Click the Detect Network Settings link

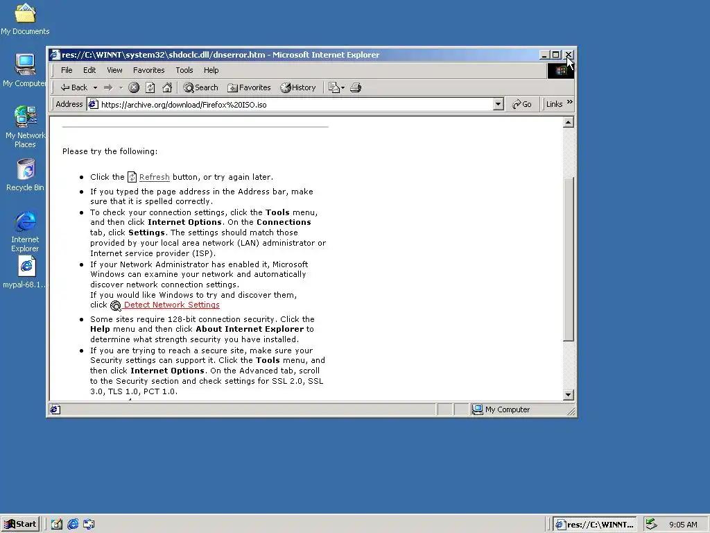(x=172, y=305)
